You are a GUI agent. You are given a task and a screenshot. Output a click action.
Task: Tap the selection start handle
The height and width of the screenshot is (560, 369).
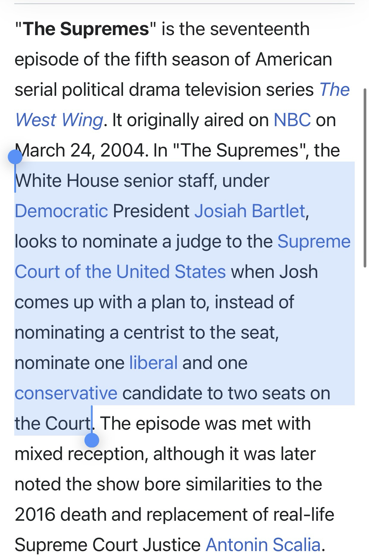[15, 157]
